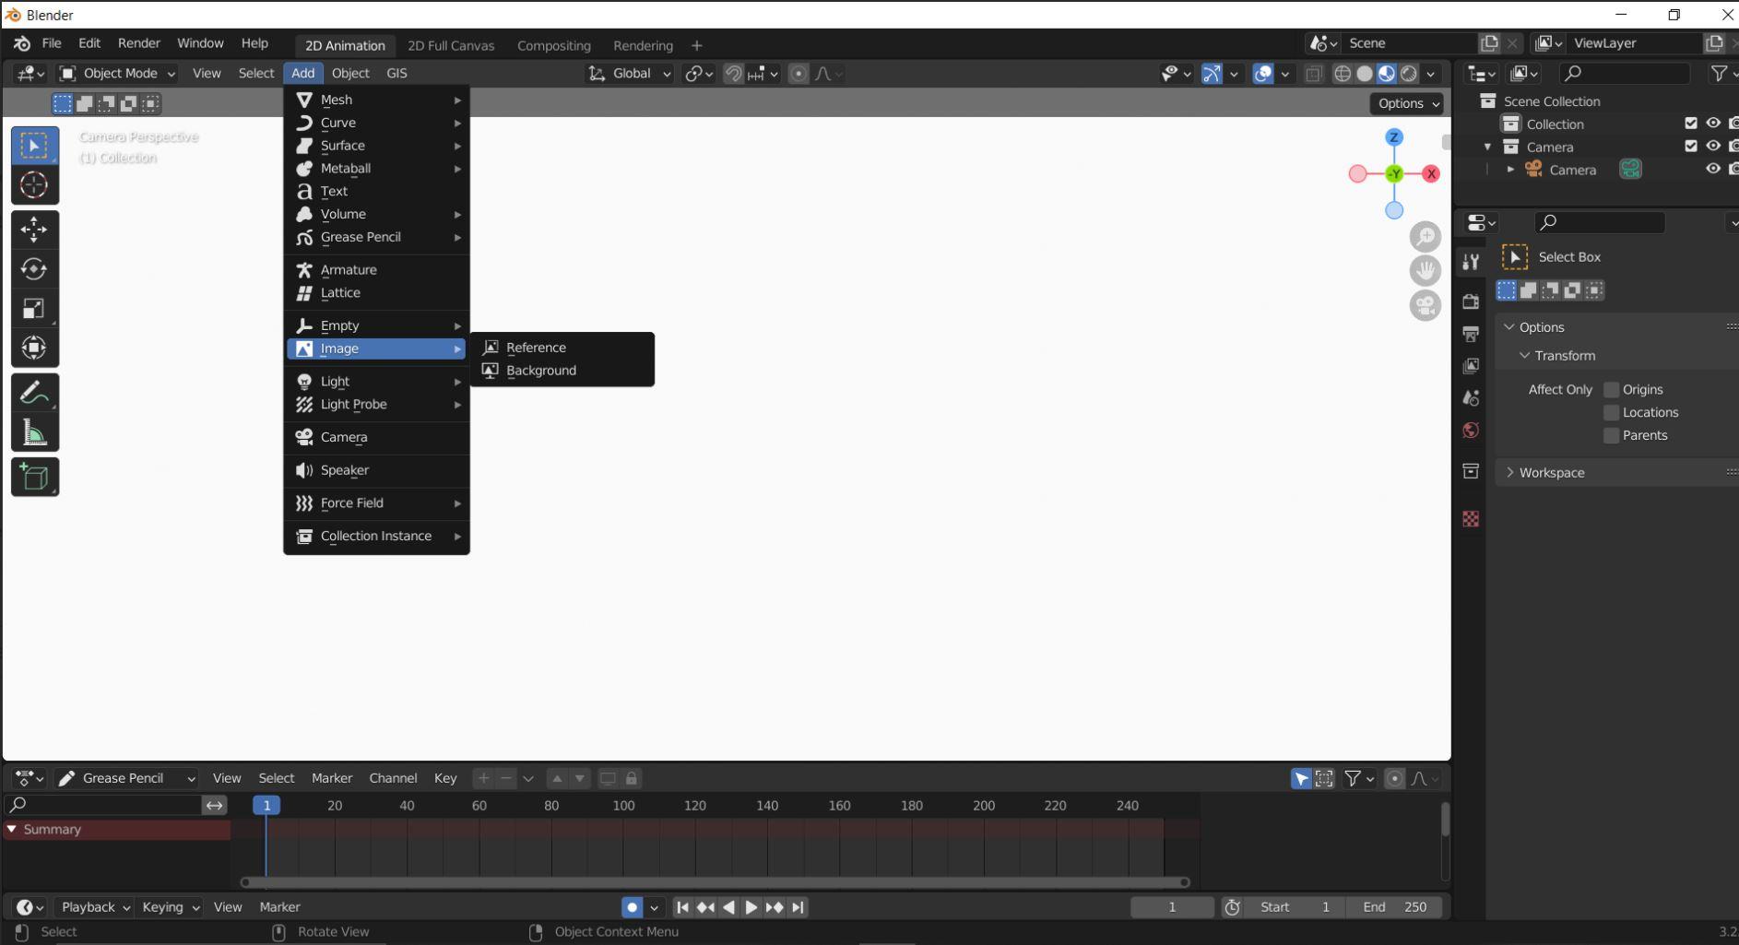Switch to the Compositing workspace tab

coord(553,45)
